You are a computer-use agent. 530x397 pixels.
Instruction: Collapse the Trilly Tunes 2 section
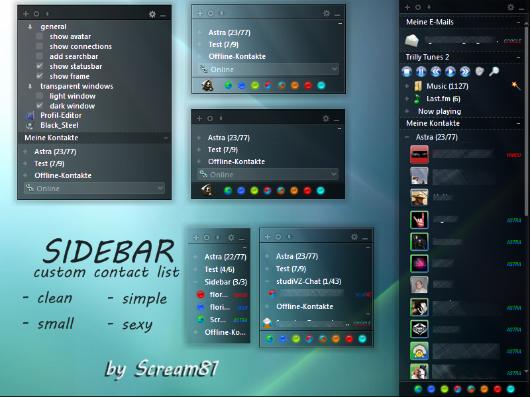[x=518, y=58]
